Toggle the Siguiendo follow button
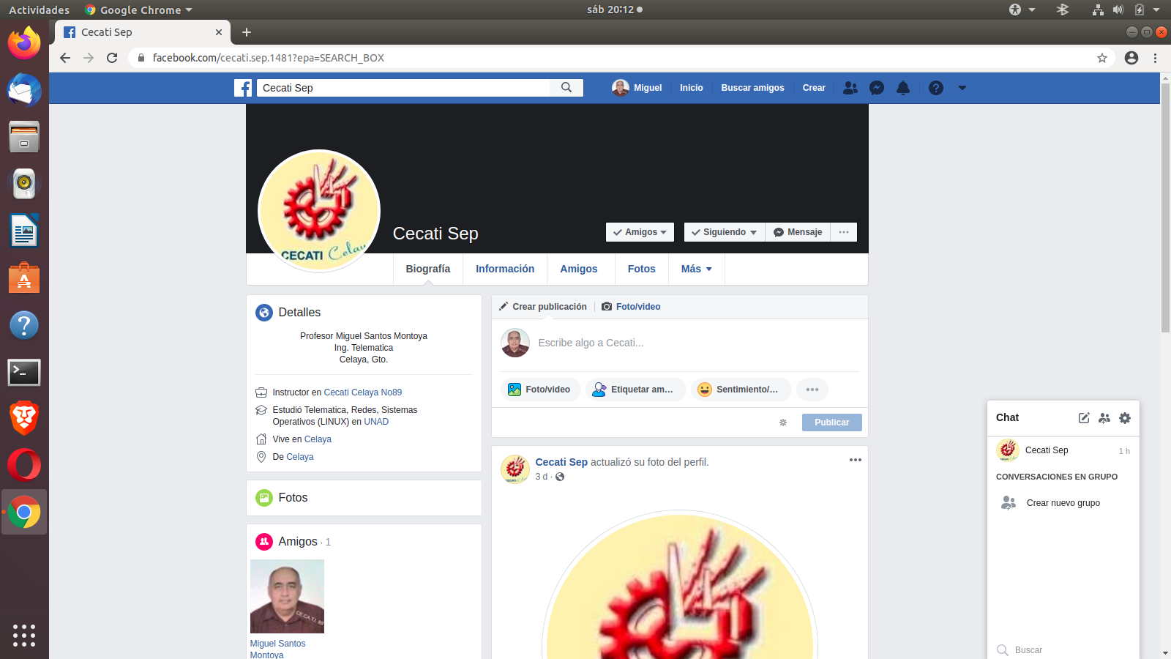The width and height of the screenshot is (1171, 659). tap(724, 232)
